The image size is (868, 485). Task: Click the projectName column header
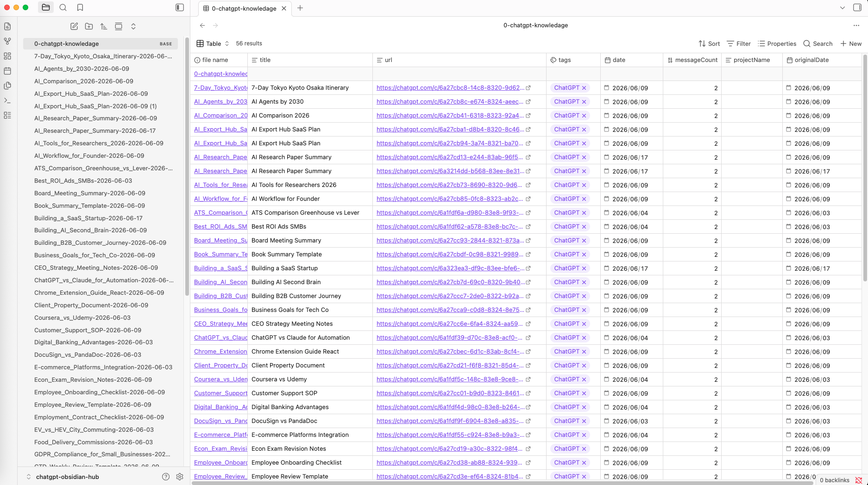752,60
